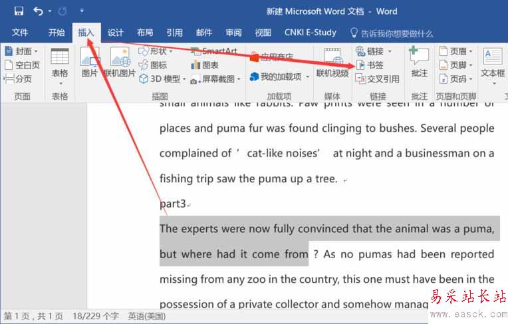The width and height of the screenshot is (508, 324).
Task: Open 我的加载项 add-ins dropdown
Action: (279, 77)
